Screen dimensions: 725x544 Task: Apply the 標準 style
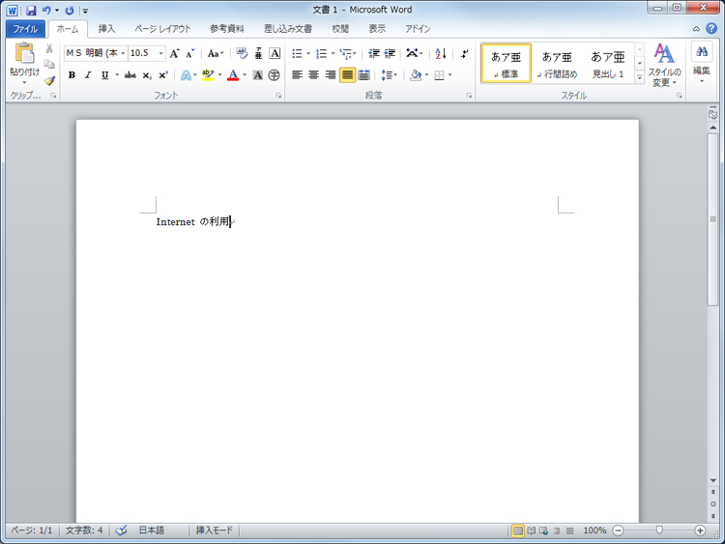pyautogui.click(x=506, y=64)
